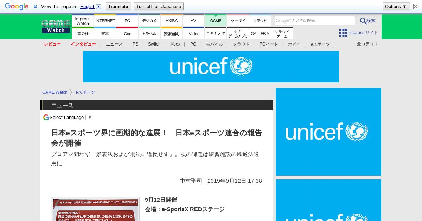Open the Car Watch tab

coord(127,33)
